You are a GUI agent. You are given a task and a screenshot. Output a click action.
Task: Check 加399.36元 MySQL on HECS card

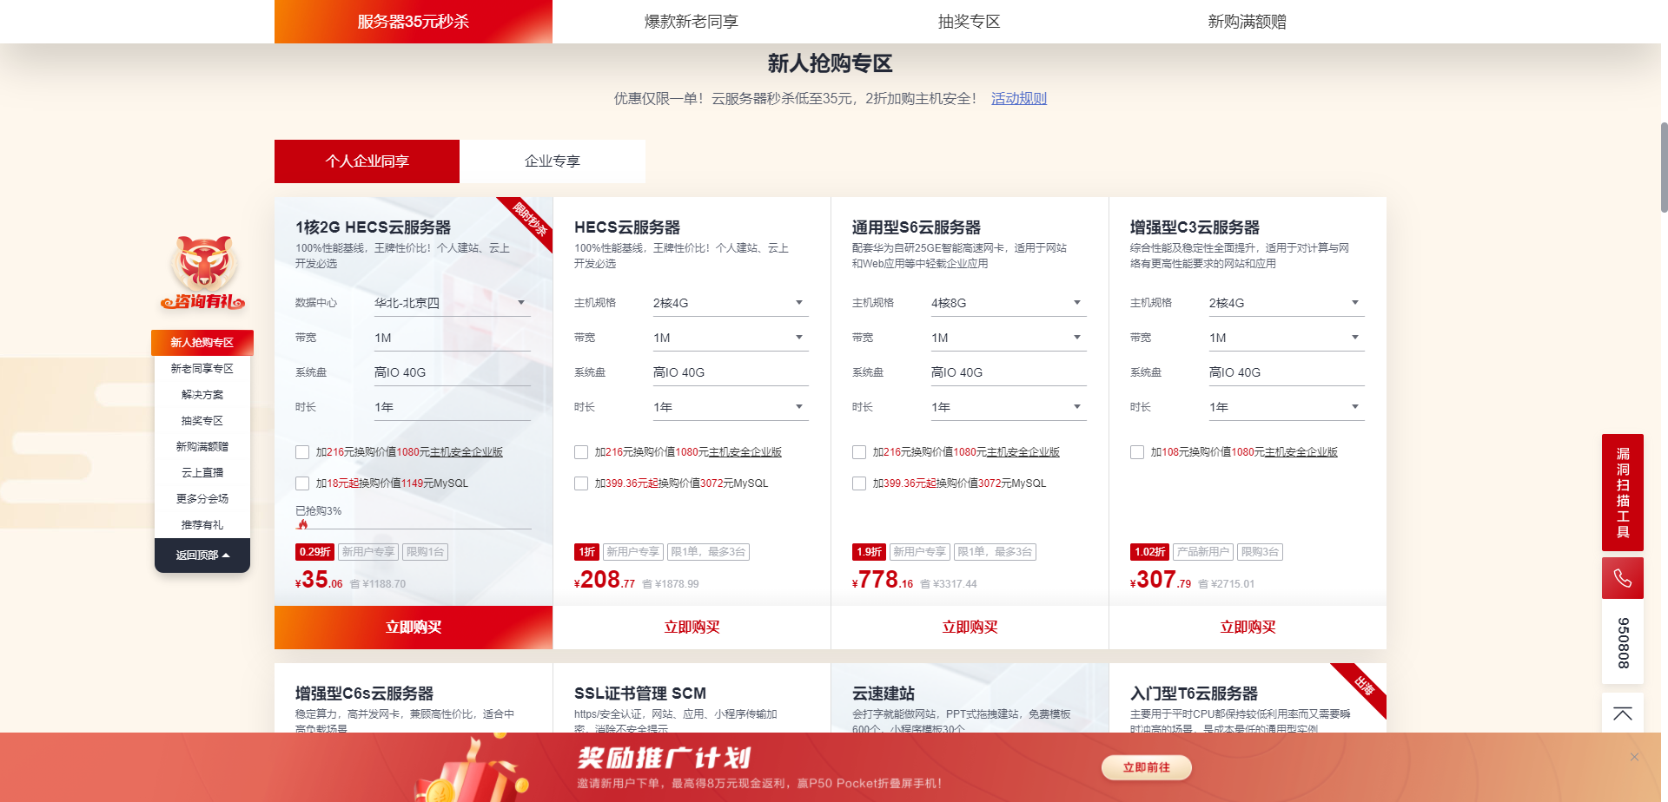pyautogui.click(x=581, y=483)
